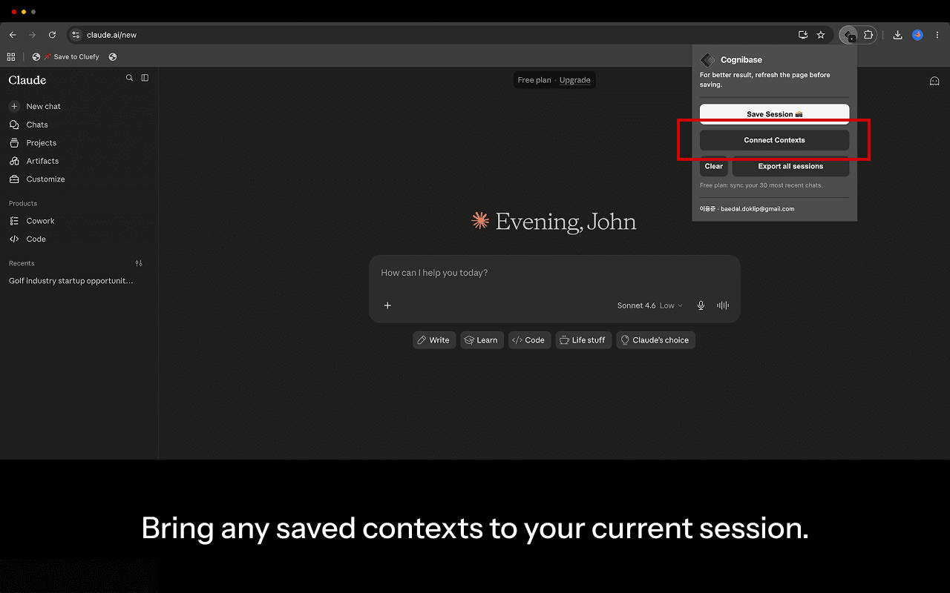Click the microphone dictation icon
The image size is (950, 593).
click(701, 305)
